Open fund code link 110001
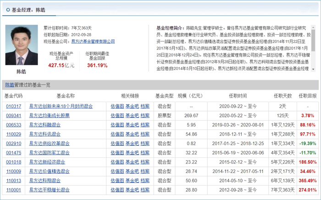 pyautogui.click(x=13, y=190)
